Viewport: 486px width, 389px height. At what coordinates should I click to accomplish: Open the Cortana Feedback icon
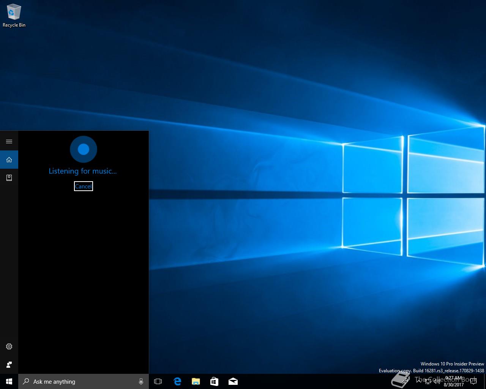pos(9,365)
